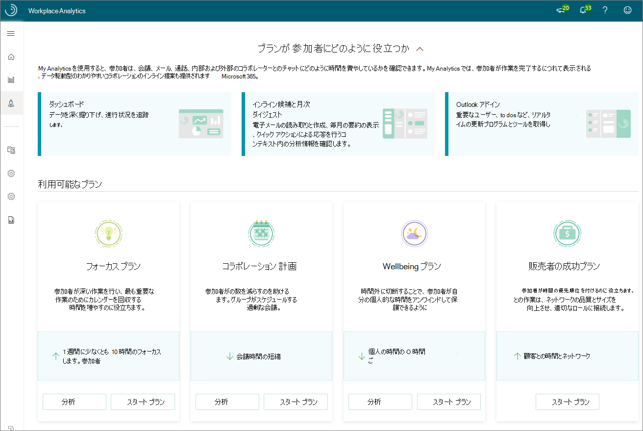Click the Outlook add-in illustration
This screenshot has height=431, width=643.
[x=608, y=124]
